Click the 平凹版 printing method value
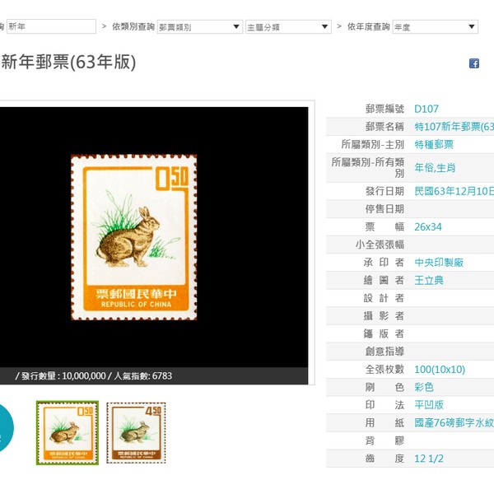This screenshot has height=494, width=494. [429, 405]
